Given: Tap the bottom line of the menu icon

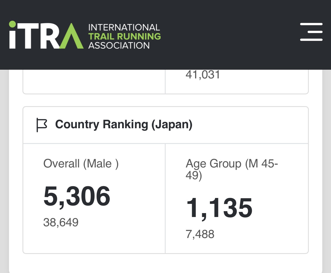Looking at the screenshot, I should 311,40.
